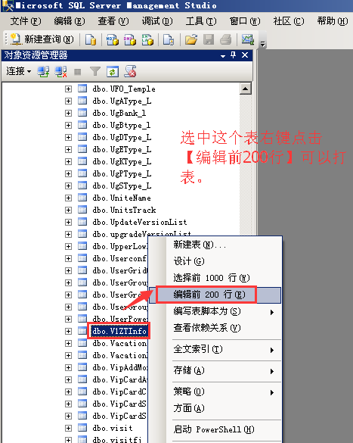Click the Refresh icon in Object Explorer
The image size is (353, 443).
113,72
